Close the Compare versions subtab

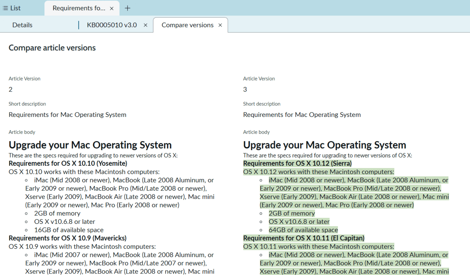point(220,25)
